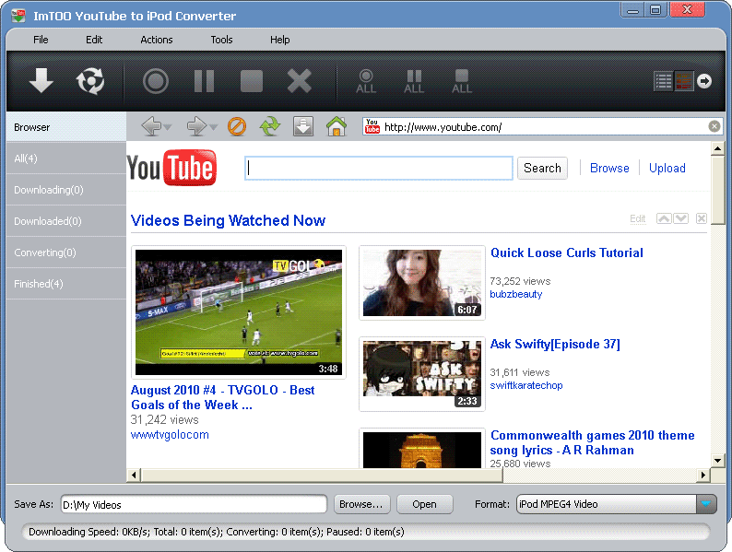
Task: Open the Quick Loose Curls Tutorial title
Action: coord(567,253)
